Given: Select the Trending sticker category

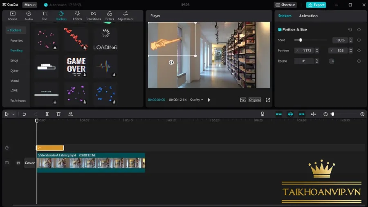Looking at the screenshot, I should pos(16,50).
